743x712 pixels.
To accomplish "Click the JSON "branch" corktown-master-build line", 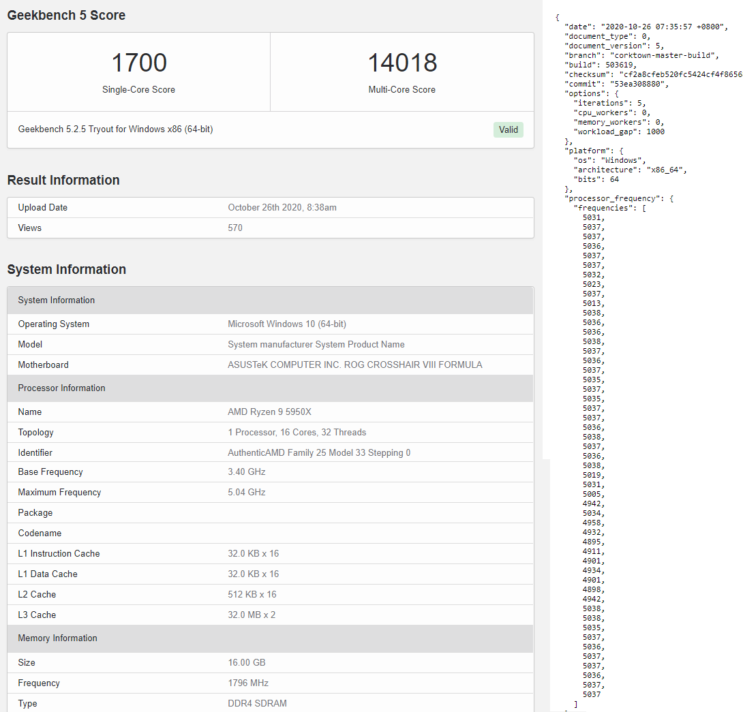I will tap(641, 55).
